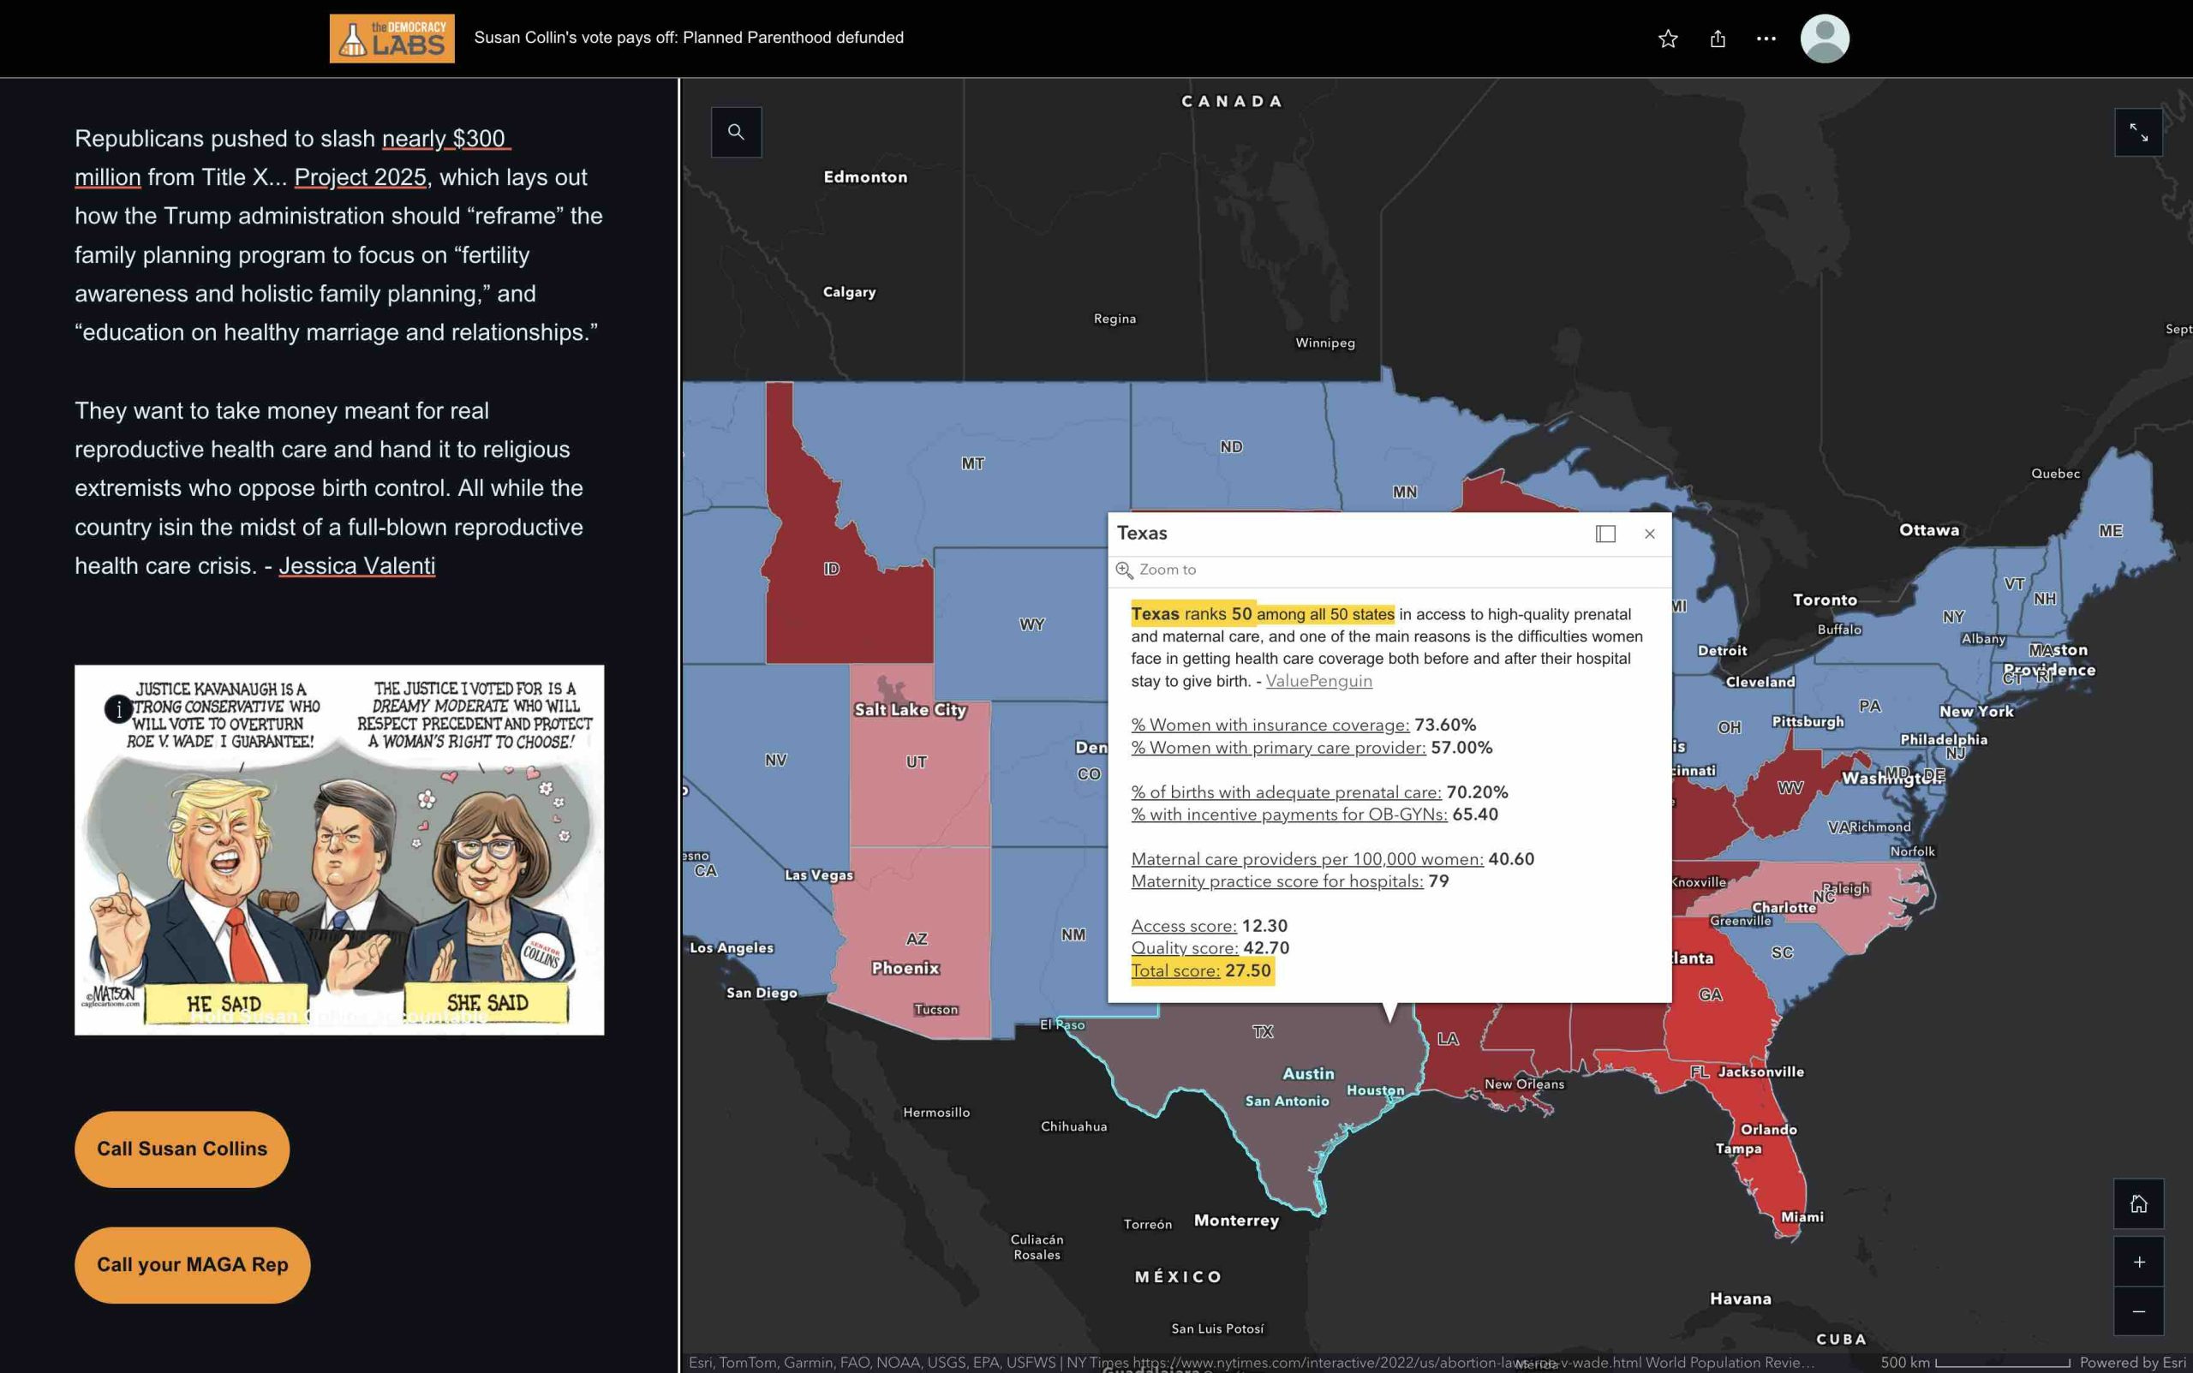2193x1373 pixels.
Task: Open '% Women with insurance coverage' link
Action: [1270, 725]
